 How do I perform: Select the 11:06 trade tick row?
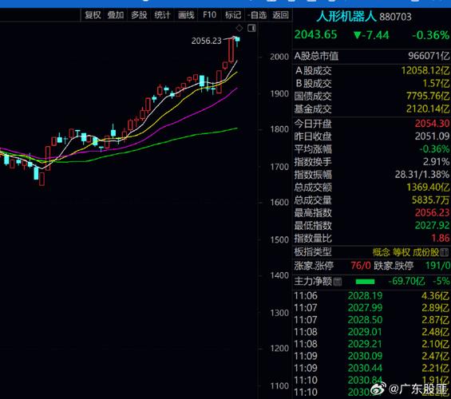371,296
